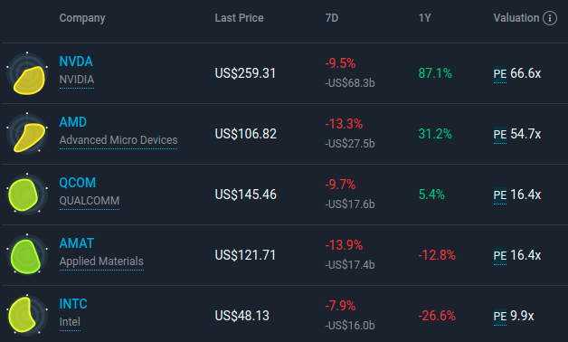Viewport: 568px width, 342px height.
Task: Click the PE label in NVIDIA row
Action: [x=500, y=74]
